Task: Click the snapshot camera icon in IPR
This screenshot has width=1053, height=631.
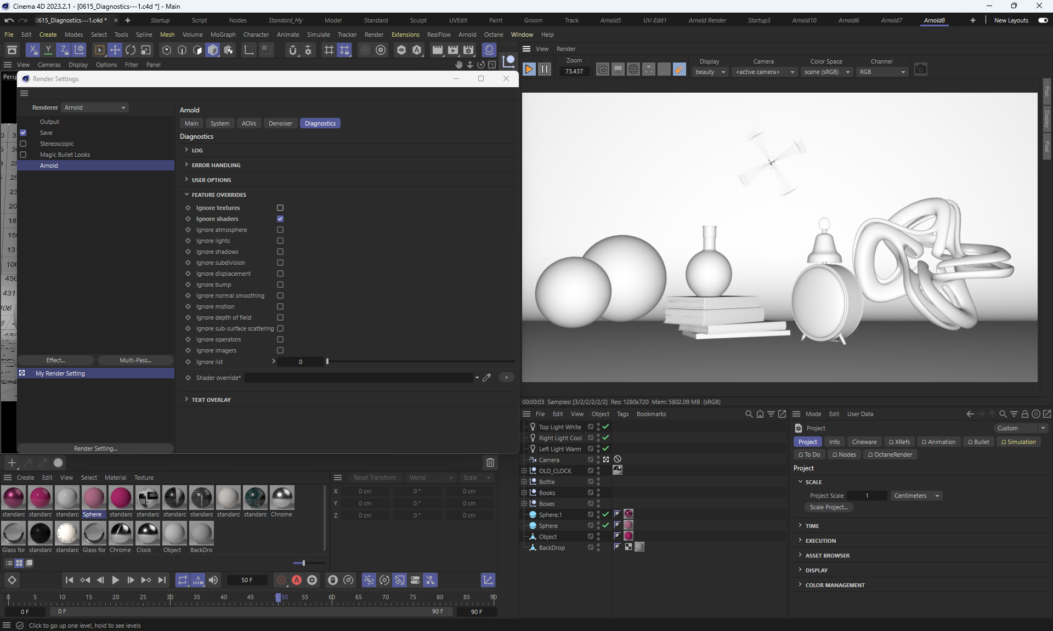Action: pos(920,69)
